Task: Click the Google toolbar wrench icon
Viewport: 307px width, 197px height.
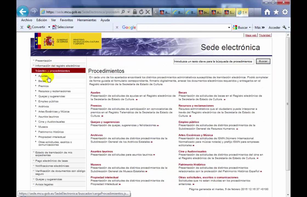Action: 285,28
